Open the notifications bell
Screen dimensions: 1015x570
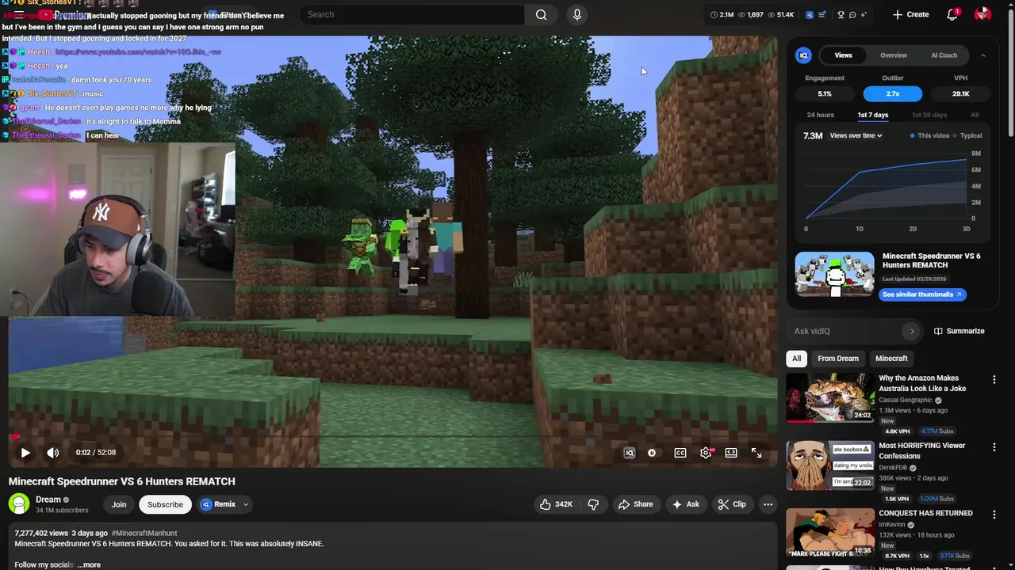click(x=952, y=14)
